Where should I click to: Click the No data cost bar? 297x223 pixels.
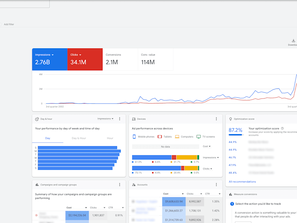coord(166,146)
